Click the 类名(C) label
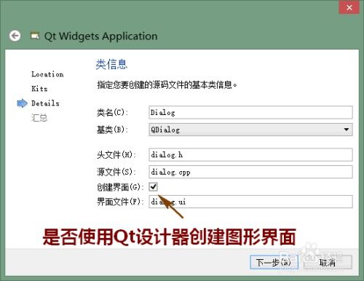The image size is (364, 281). coord(112,112)
